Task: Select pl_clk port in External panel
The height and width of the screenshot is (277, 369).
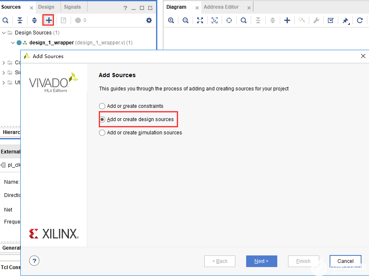Action: coord(11,165)
